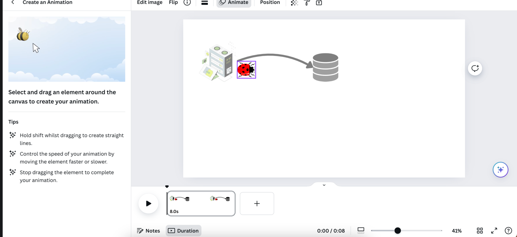Click the 'Stop dragging the element' tip
517x237 pixels.
coord(67,176)
